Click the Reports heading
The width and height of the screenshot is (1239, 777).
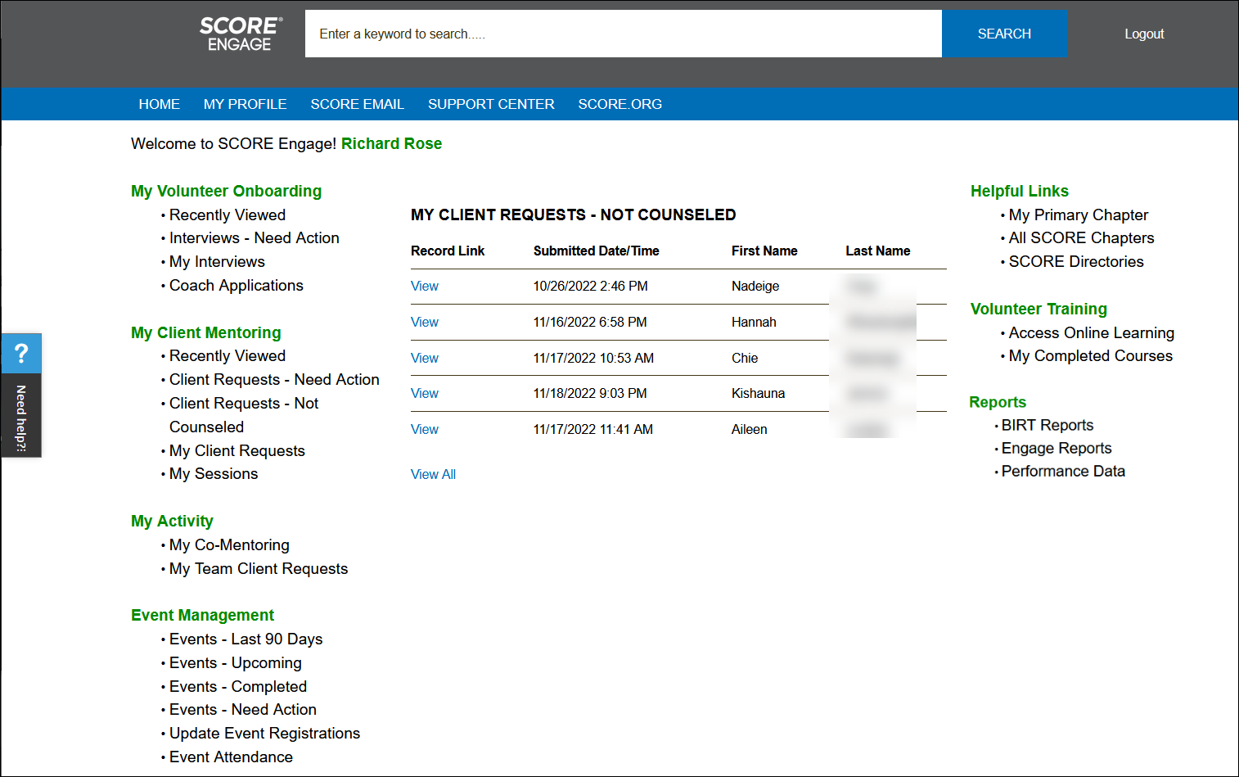tap(998, 402)
